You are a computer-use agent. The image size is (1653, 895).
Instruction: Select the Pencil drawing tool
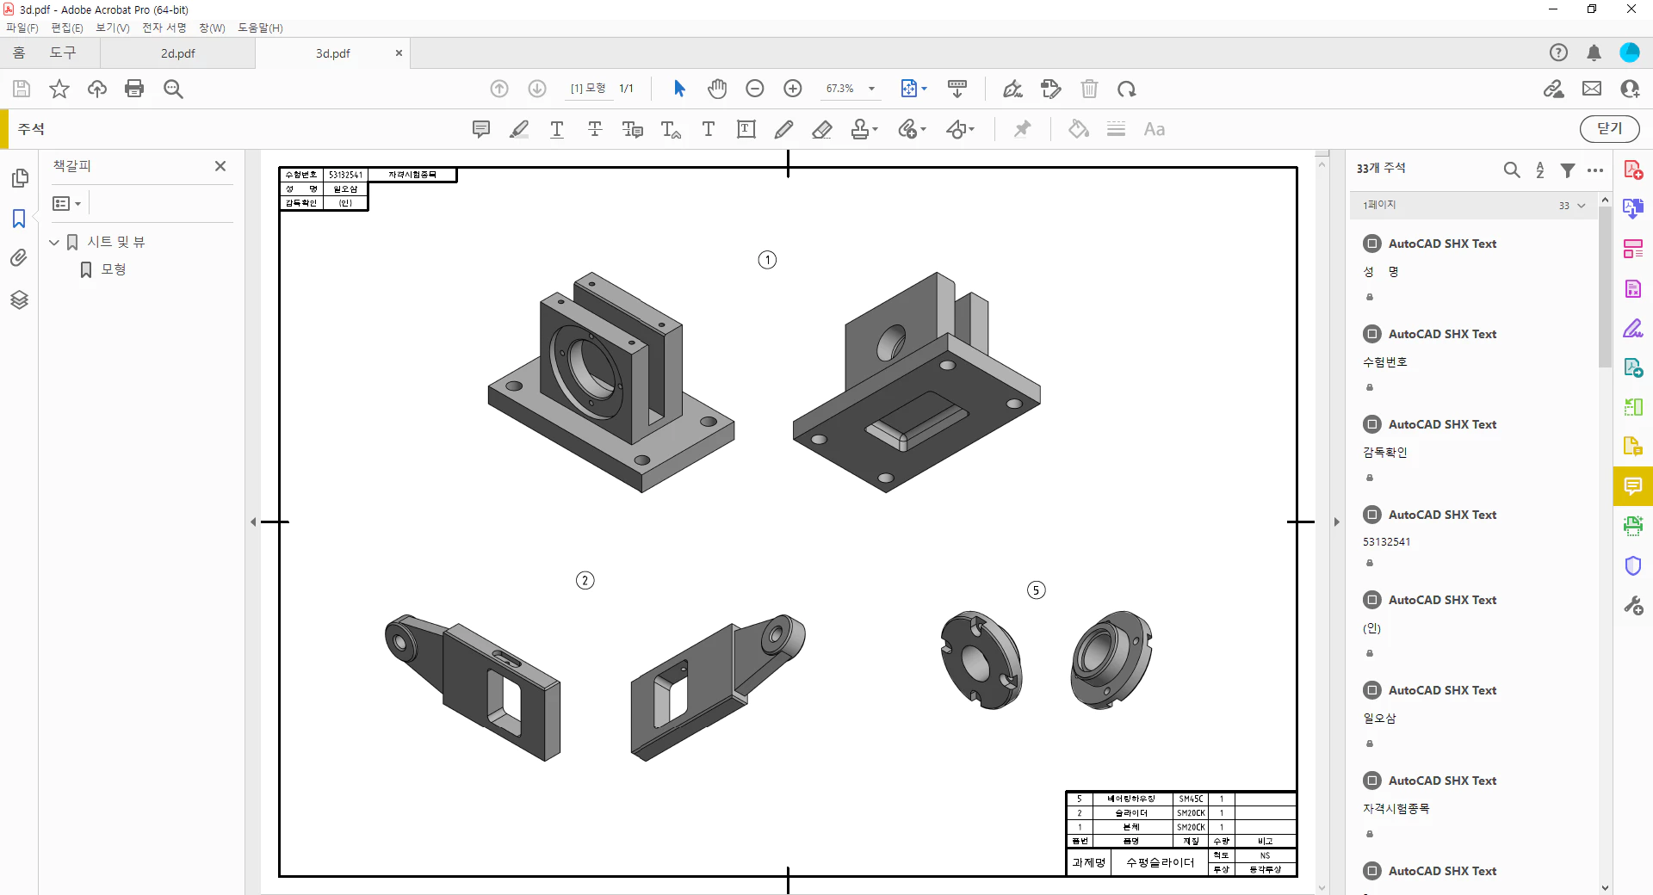coord(783,129)
